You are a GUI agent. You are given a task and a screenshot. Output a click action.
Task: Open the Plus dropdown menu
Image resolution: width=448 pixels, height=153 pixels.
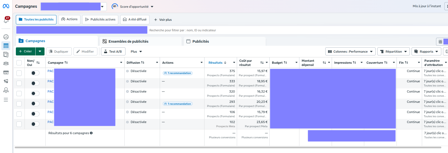click(136, 52)
